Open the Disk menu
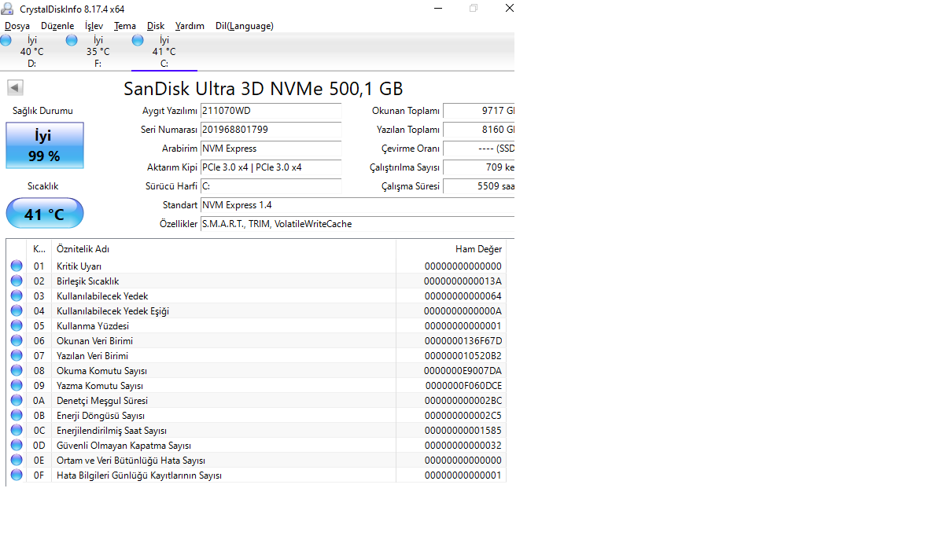Image resolution: width=940 pixels, height=547 pixels. click(156, 26)
